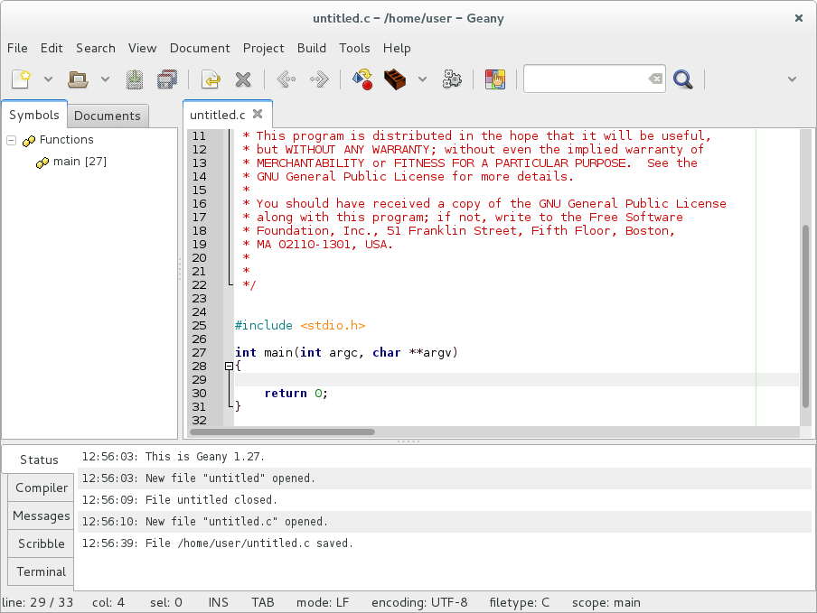Build the current file brick icon

(395, 79)
